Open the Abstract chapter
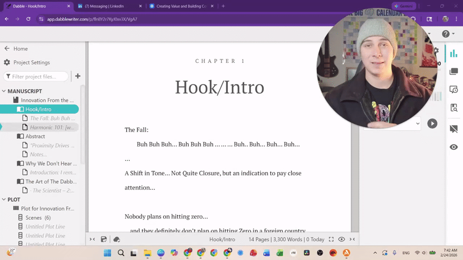Screen dimensions: 463x260 pos(31,136)
